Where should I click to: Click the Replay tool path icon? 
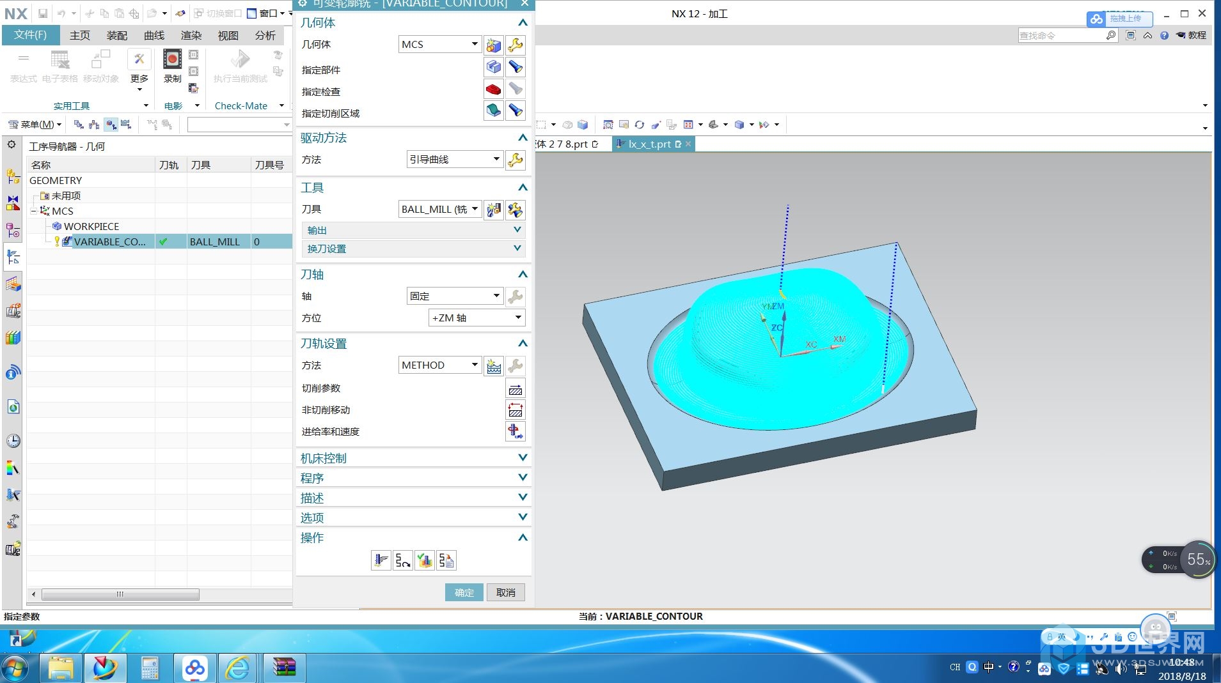point(402,560)
